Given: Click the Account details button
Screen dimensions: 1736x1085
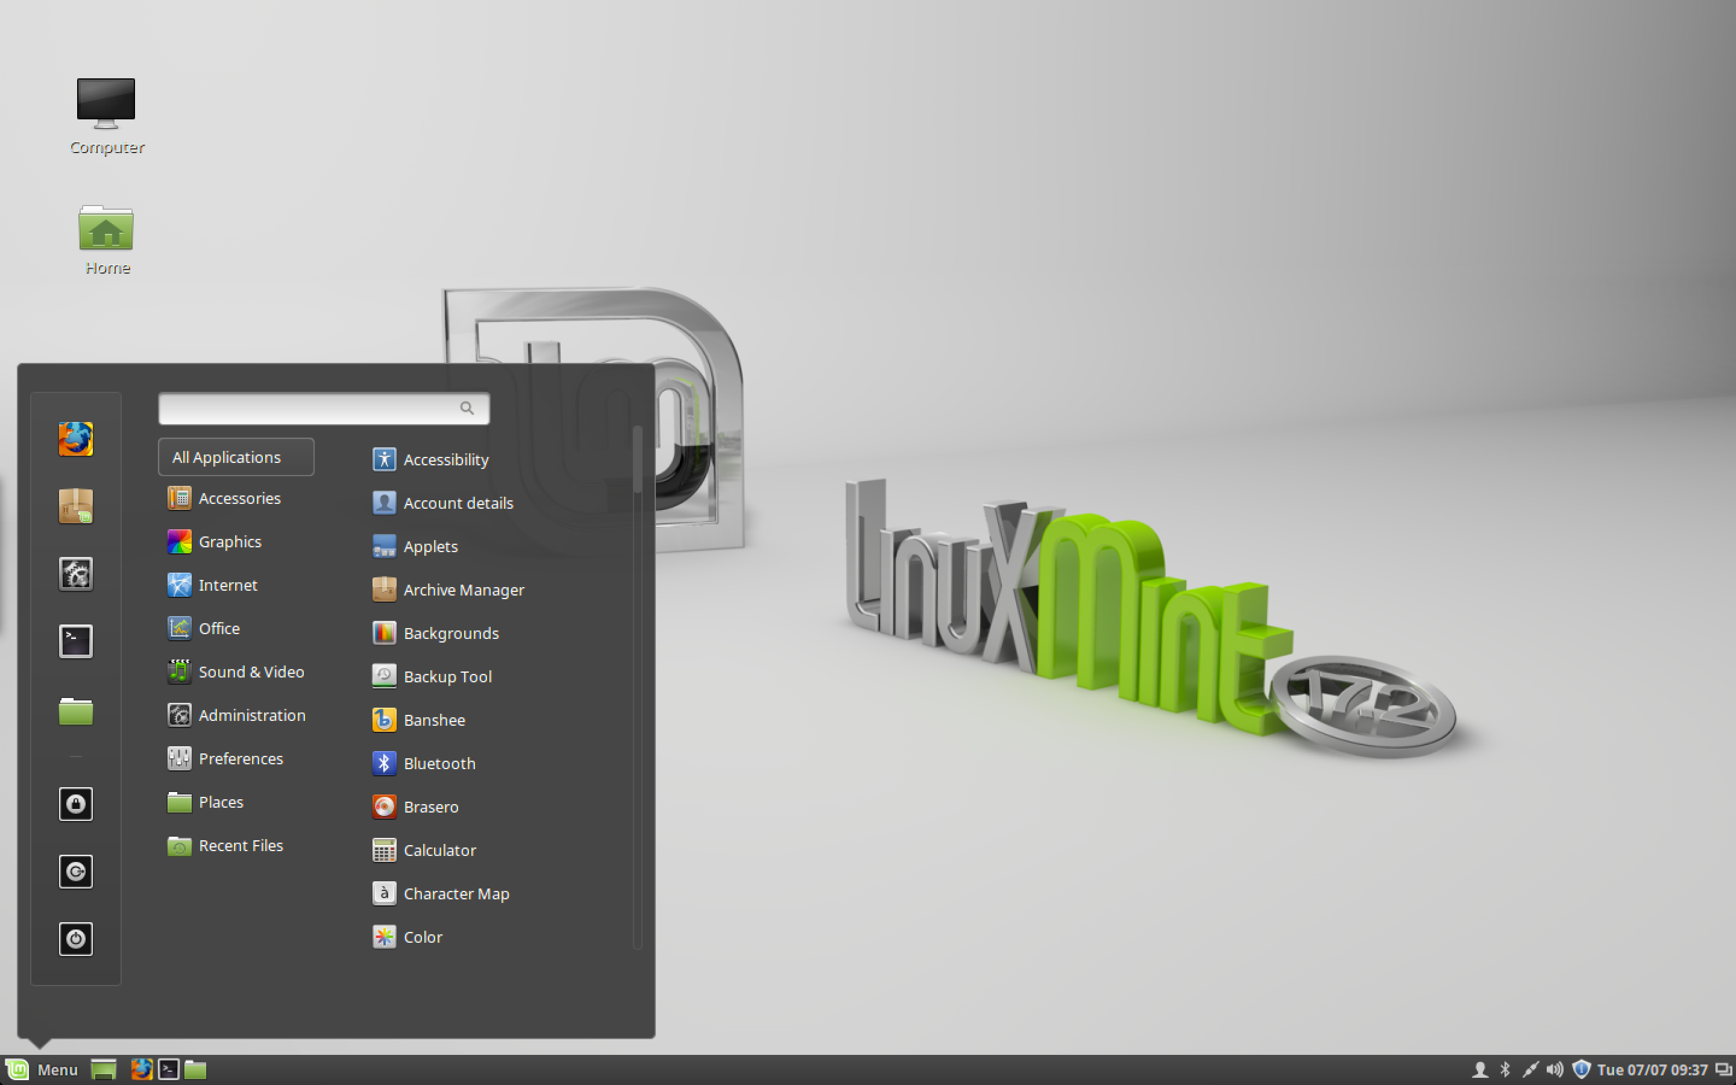Looking at the screenshot, I should click(x=459, y=502).
